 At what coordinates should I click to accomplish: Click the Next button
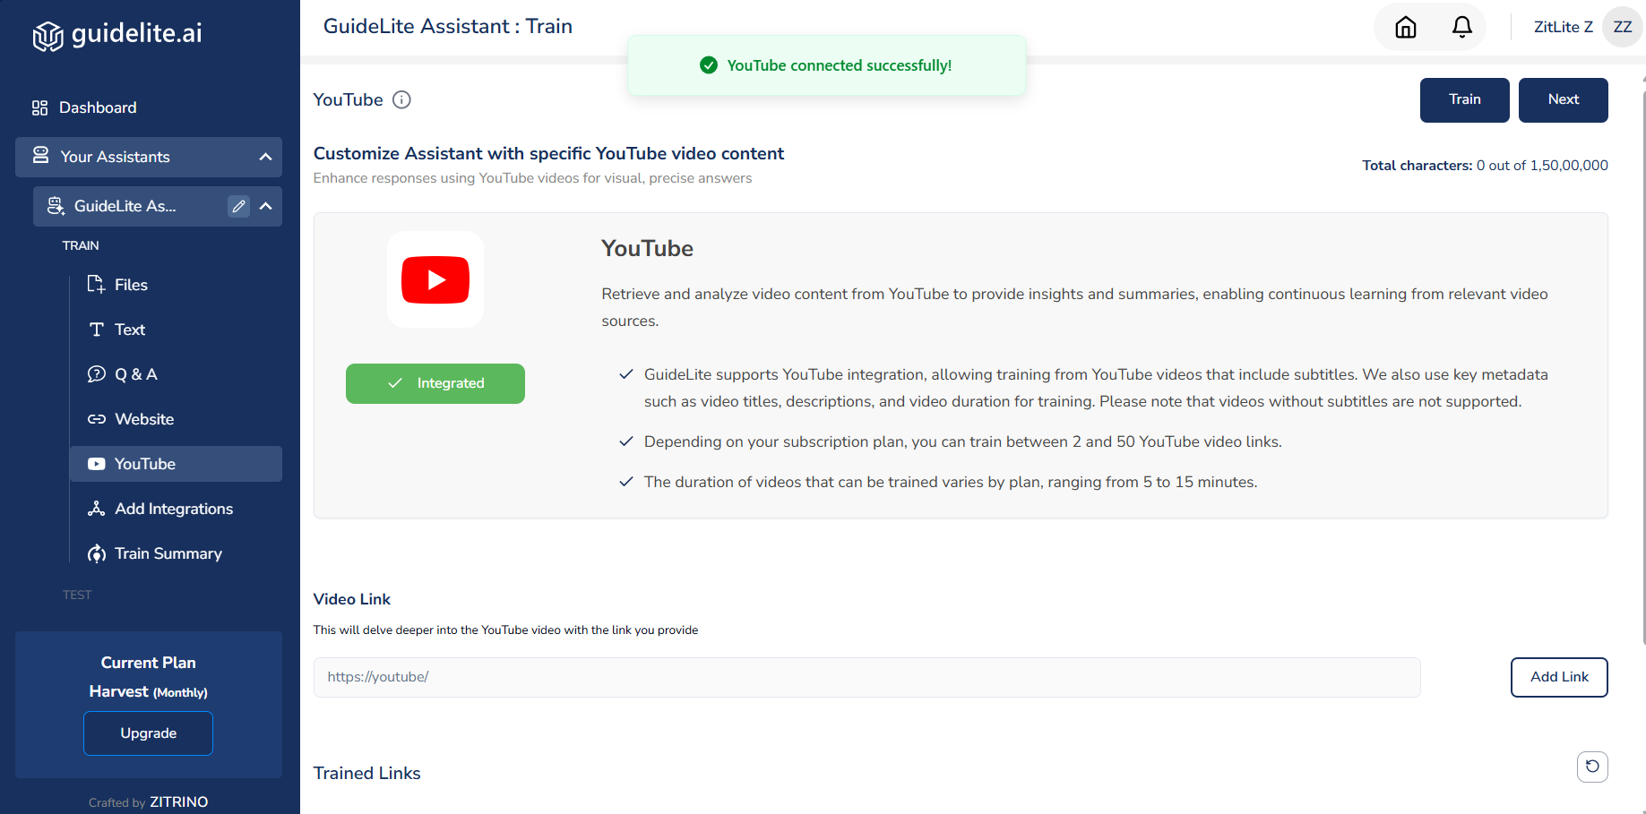pos(1563,100)
